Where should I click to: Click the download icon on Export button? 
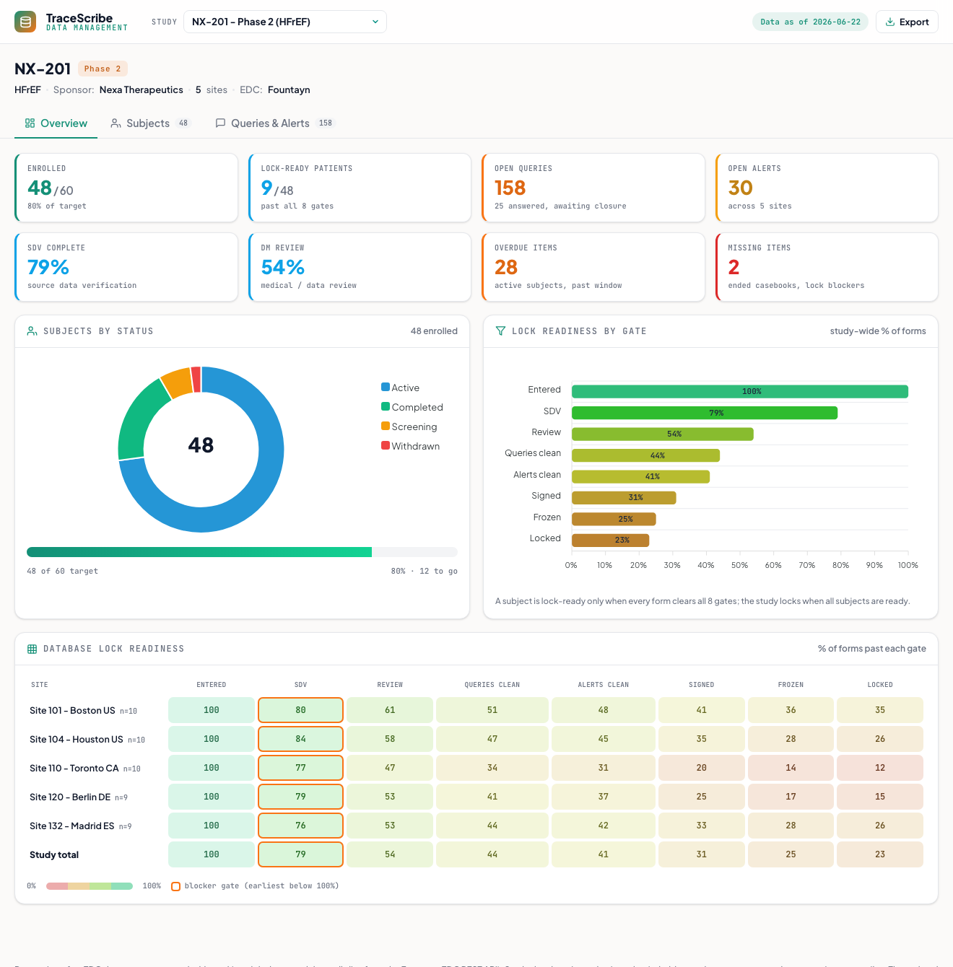(890, 22)
